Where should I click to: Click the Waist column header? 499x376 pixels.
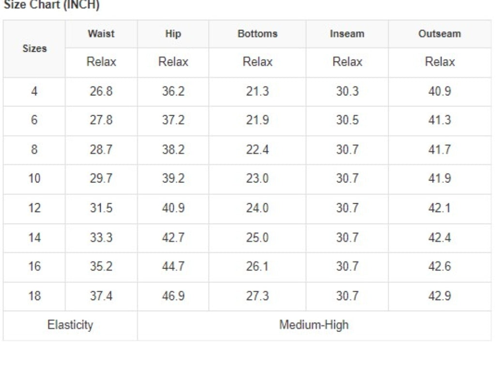click(101, 34)
